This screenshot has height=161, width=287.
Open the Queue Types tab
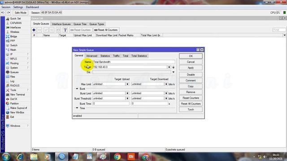point(97,24)
